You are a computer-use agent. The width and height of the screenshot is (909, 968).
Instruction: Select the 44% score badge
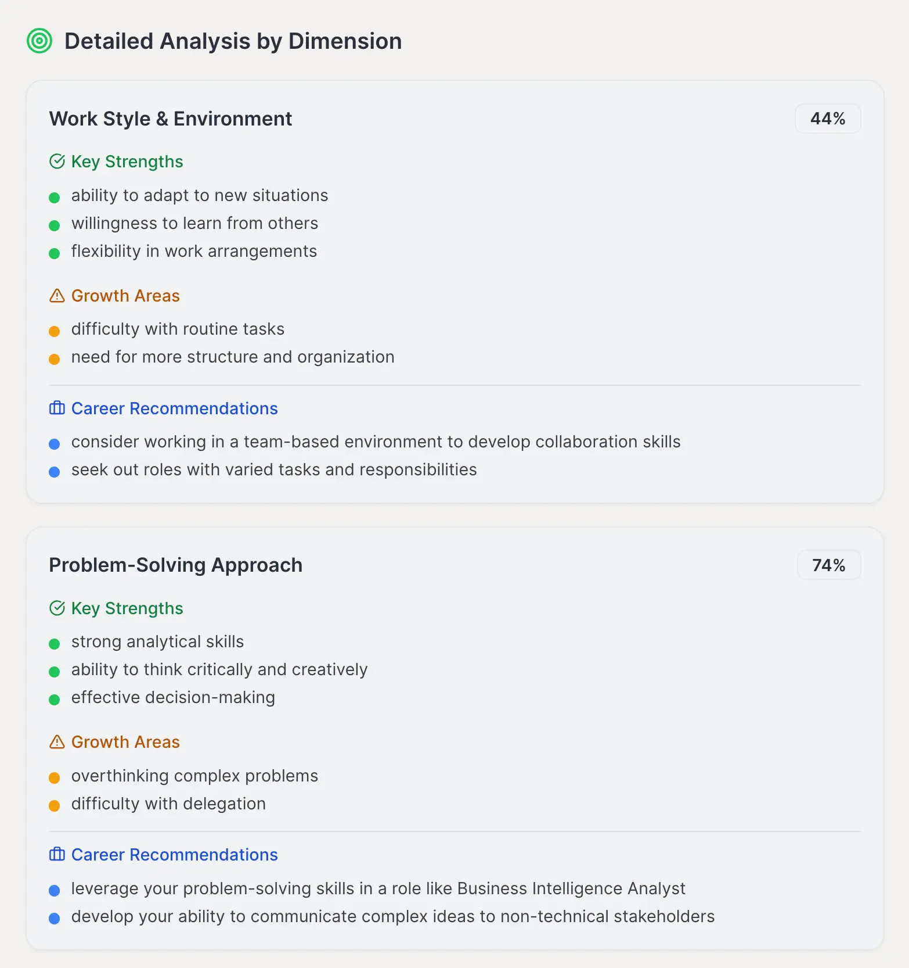pyautogui.click(x=827, y=119)
